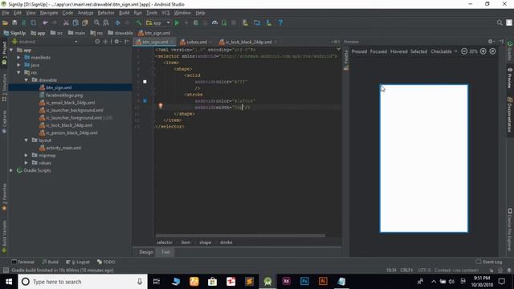Open activity_main.xml in project tree
The image size is (514, 289).
pyautogui.click(x=63, y=148)
